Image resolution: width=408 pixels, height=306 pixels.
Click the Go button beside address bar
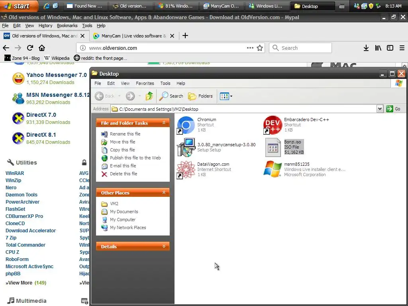[393, 109]
